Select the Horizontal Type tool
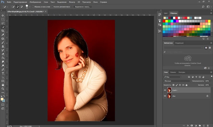Viewport: 213px width, 127px height. (x=3, y=73)
